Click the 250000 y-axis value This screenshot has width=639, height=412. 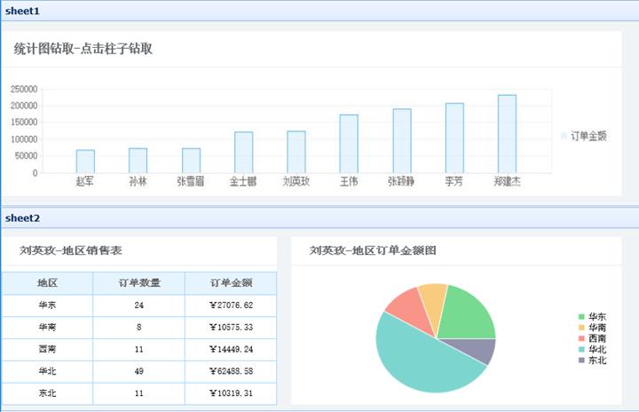point(24,90)
